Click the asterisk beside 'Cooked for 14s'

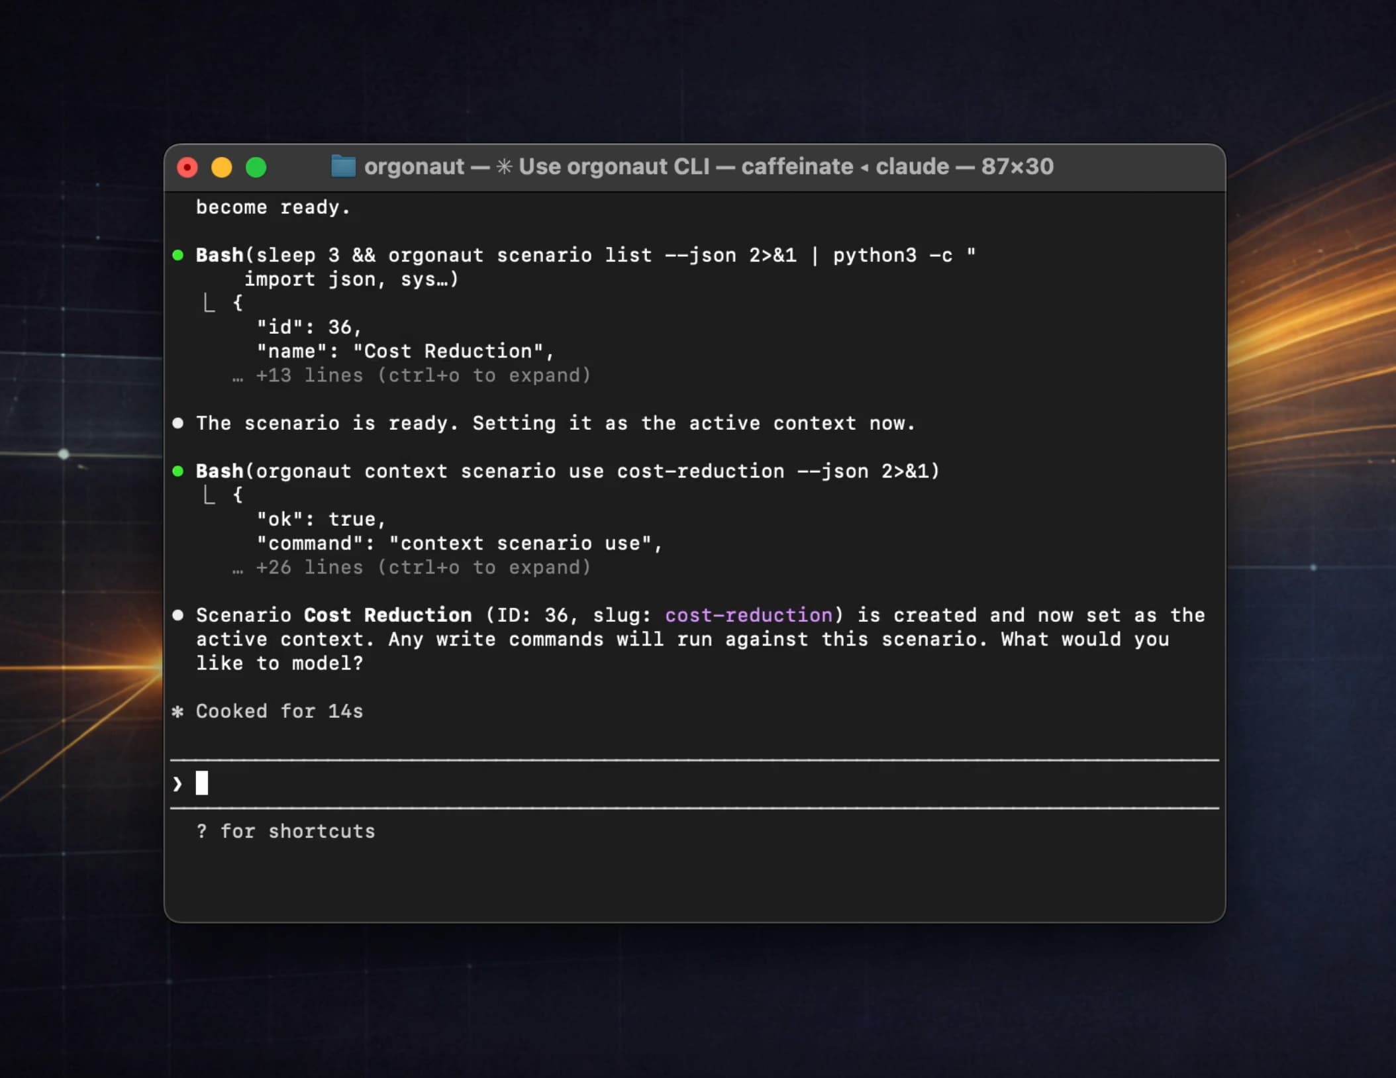[177, 712]
